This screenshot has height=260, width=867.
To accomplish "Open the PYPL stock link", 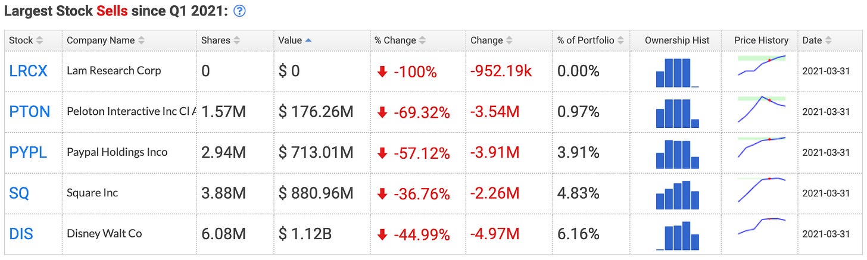I will tap(28, 152).
